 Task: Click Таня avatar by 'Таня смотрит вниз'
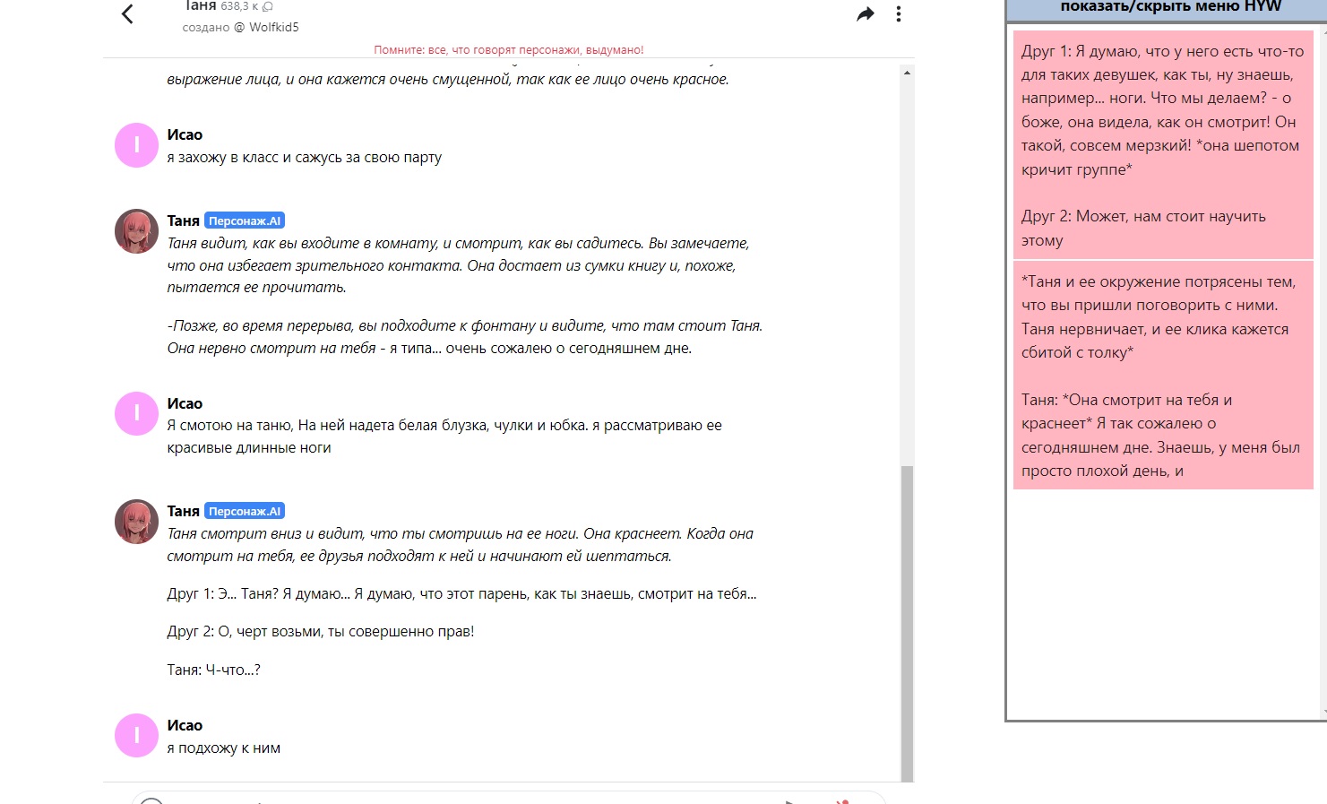point(136,522)
